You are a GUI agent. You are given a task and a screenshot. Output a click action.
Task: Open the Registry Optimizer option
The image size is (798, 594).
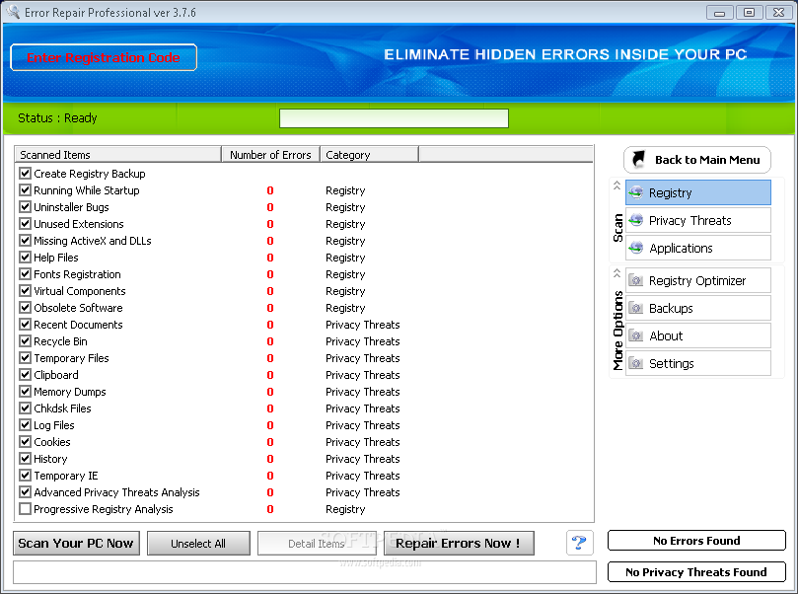click(x=698, y=280)
